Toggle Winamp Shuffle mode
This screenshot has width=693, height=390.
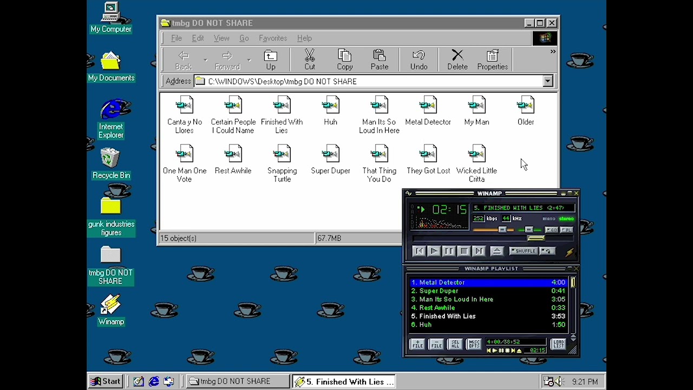click(523, 251)
